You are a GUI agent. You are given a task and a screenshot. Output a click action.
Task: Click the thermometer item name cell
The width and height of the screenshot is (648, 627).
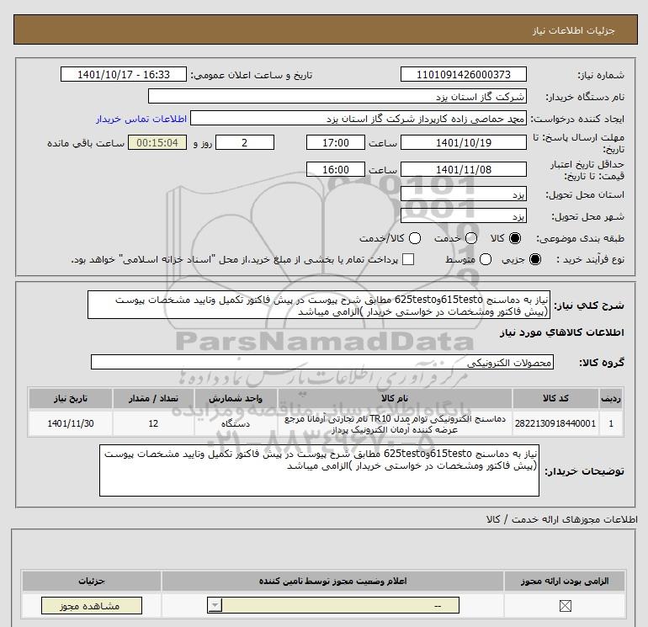click(395, 423)
